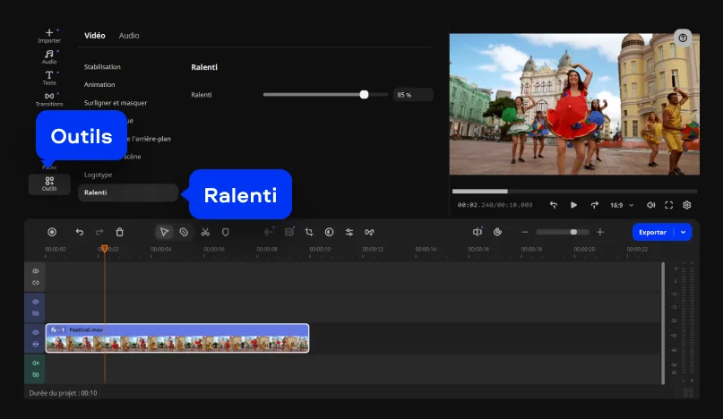The width and height of the screenshot is (723, 419).
Task: Toggle visibility of the Festival.mov track
Action: click(36, 332)
